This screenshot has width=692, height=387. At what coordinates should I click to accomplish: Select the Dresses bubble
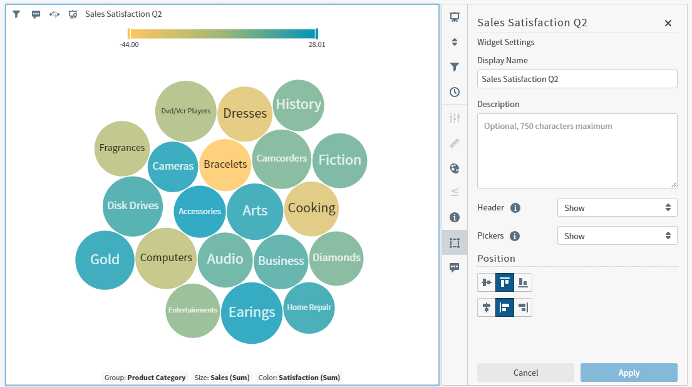coord(245,114)
